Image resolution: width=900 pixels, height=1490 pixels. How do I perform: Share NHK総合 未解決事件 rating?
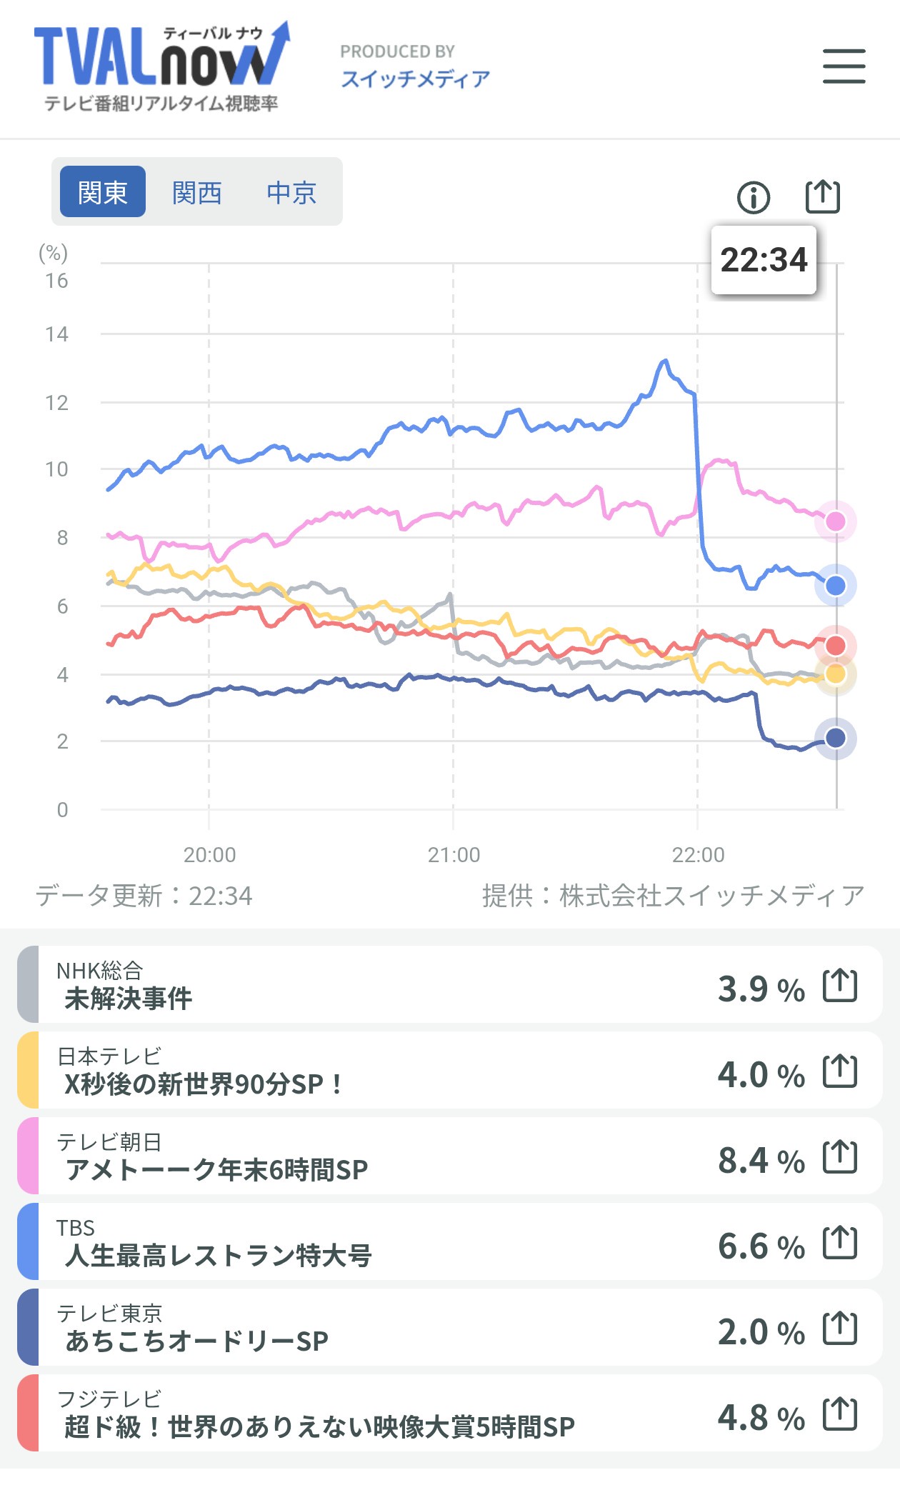[839, 986]
